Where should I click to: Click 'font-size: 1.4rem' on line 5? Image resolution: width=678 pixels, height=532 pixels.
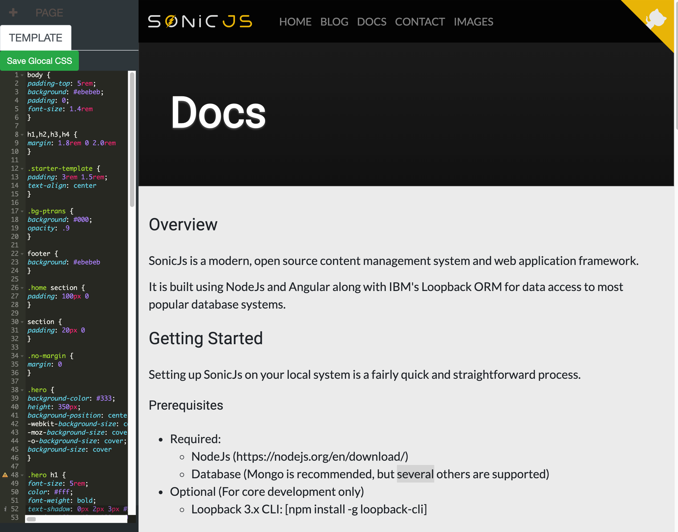[60, 109]
